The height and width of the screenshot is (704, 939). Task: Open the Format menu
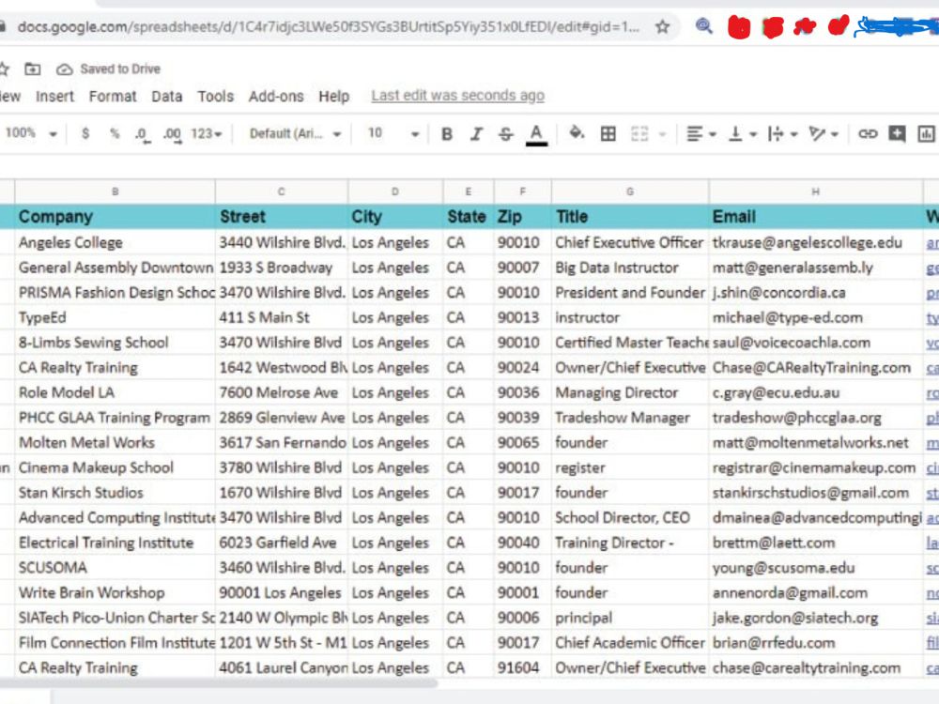tap(113, 97)
